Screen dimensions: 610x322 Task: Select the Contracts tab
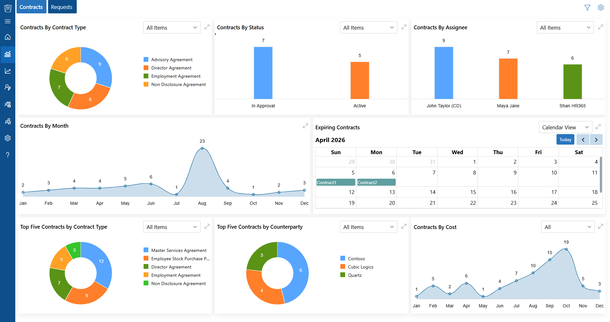click(31, 7)
